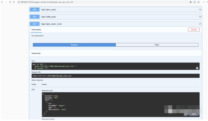Click the red Cancel button

[194, 30]
